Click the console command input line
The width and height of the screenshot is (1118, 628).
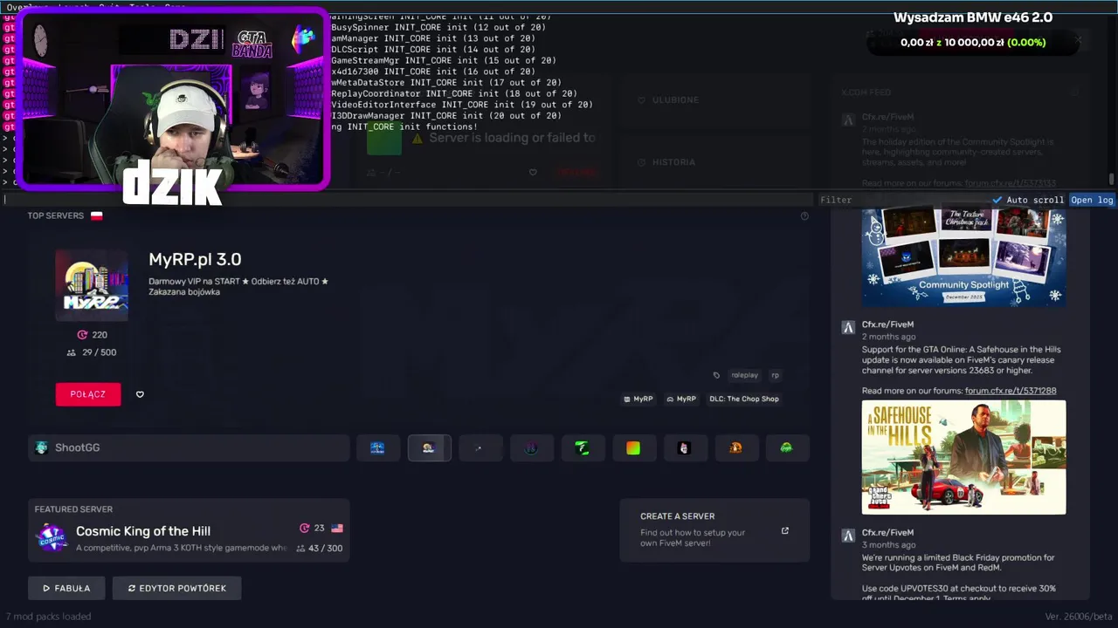[x=407, y=200]
